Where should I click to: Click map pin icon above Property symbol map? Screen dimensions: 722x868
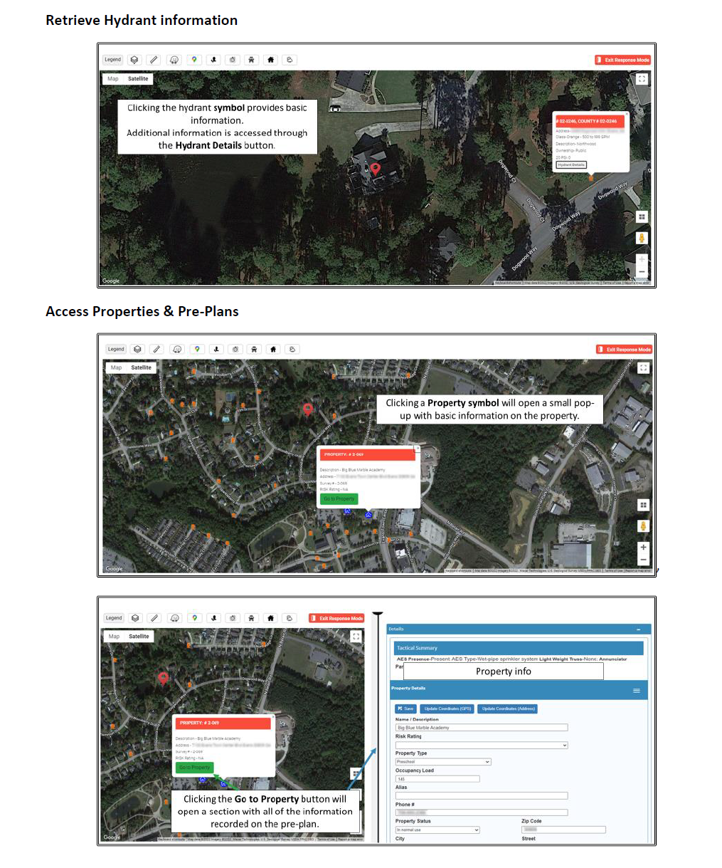point(197,349)
